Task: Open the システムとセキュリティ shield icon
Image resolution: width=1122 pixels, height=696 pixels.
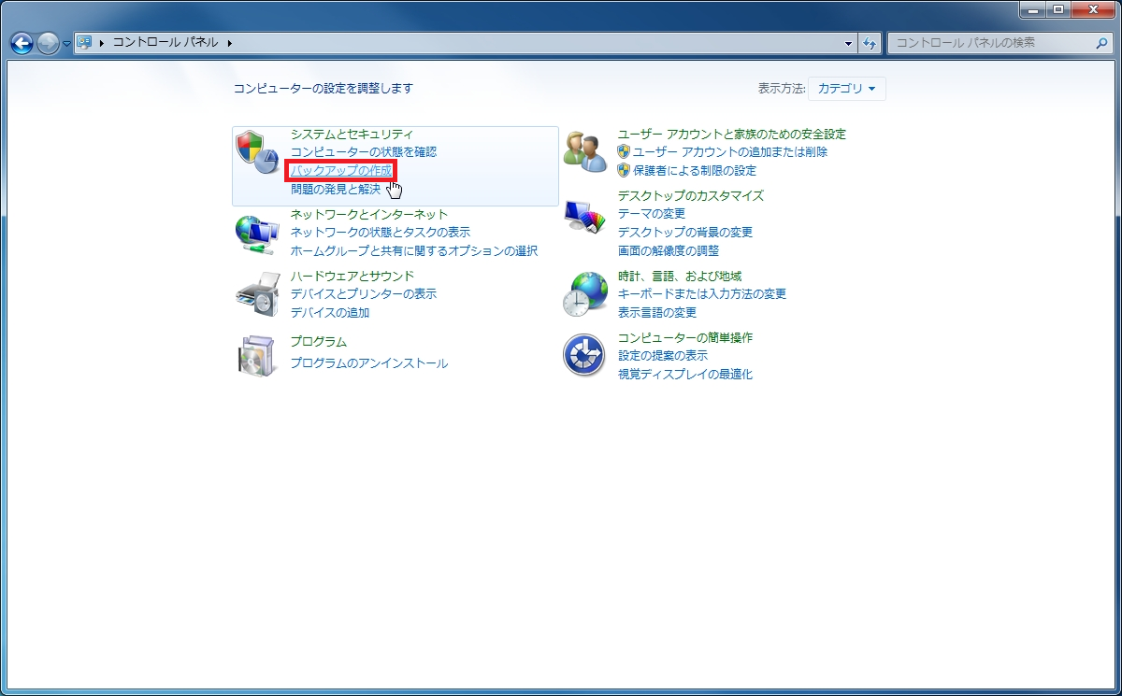Action: coord(256,152)
